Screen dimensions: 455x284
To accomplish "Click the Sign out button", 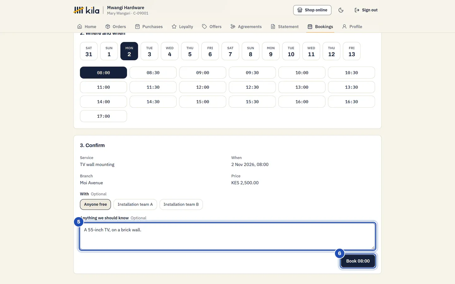I will pyautogui.click(x=366, y=10).
